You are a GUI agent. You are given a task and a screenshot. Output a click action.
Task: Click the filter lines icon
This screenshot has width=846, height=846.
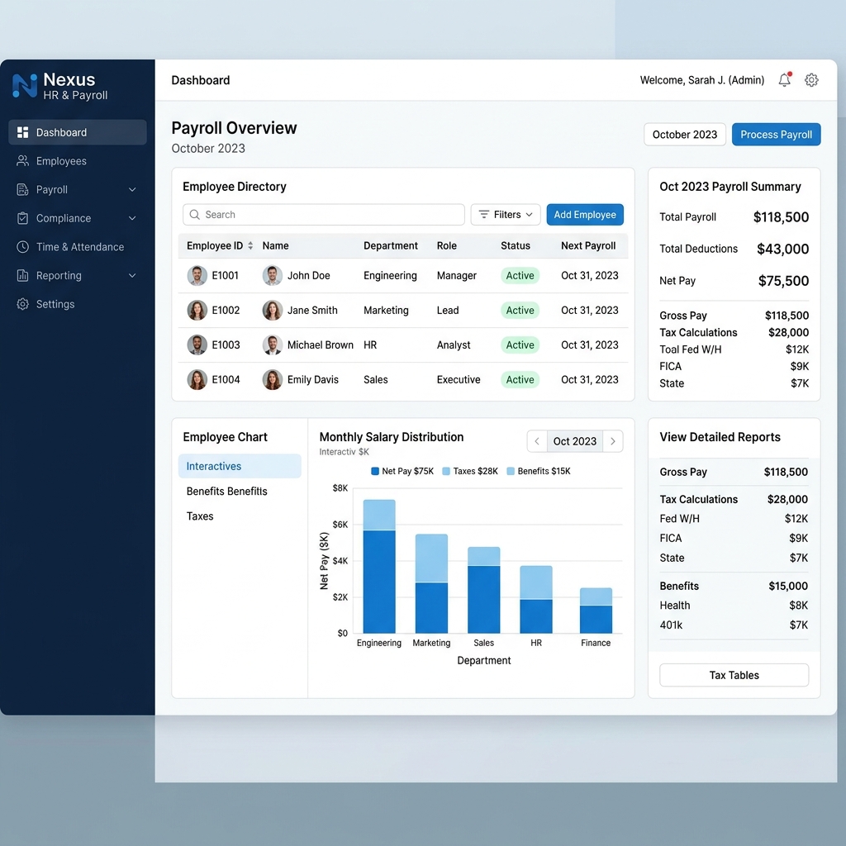(x=484, y=214)
